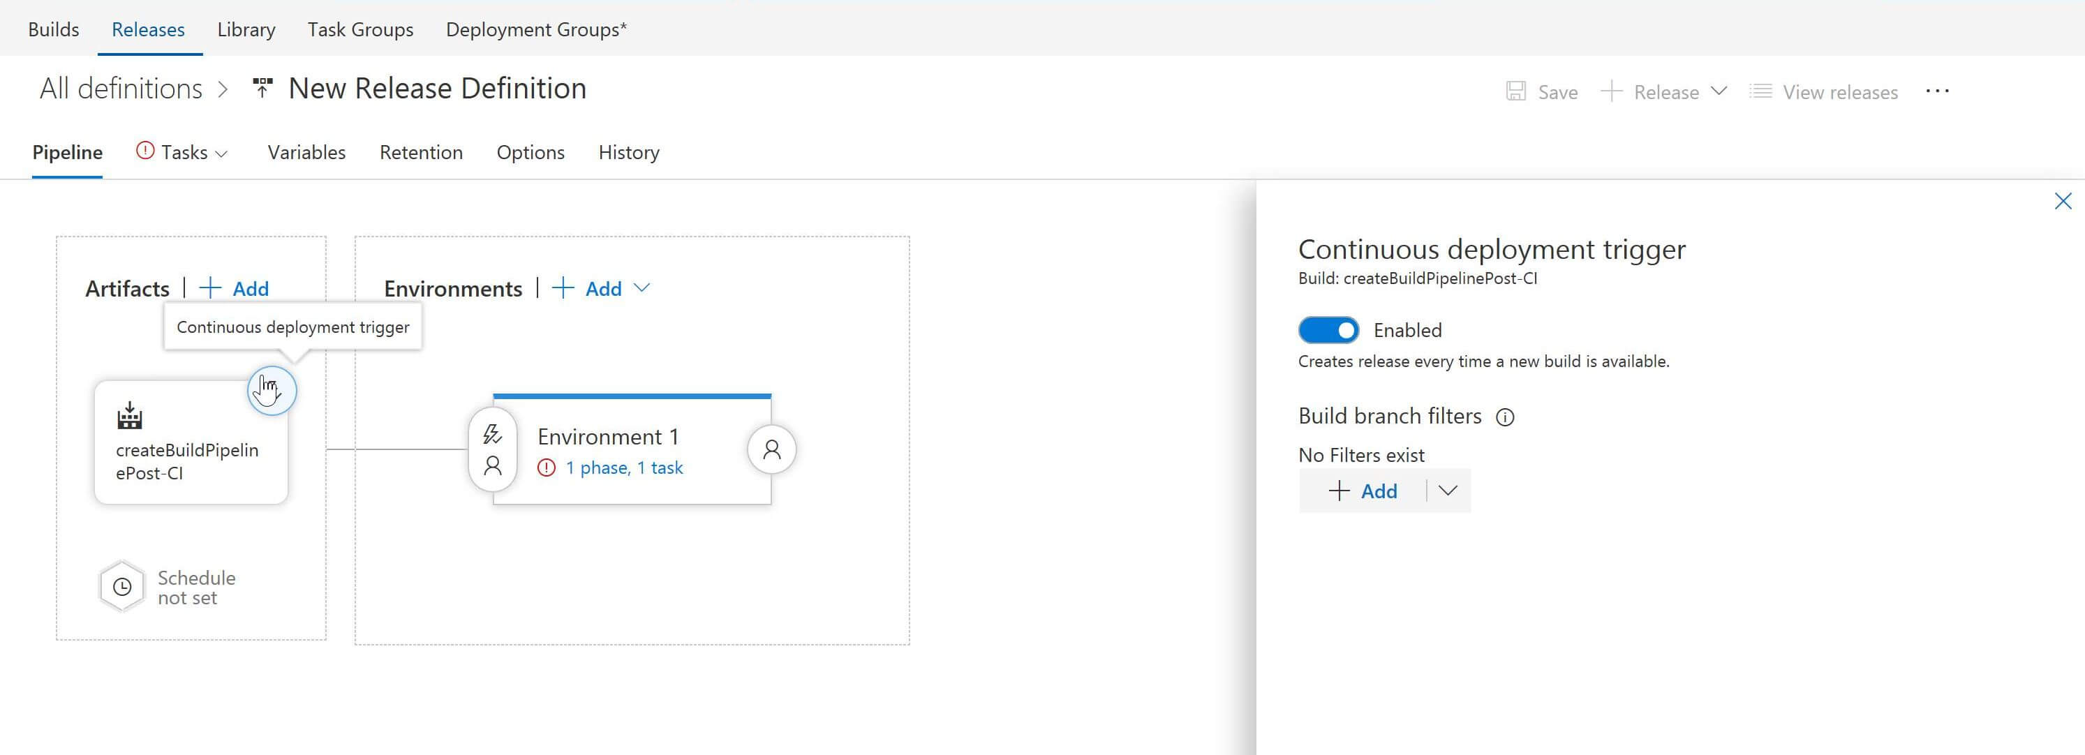
Task: Click the build artifact factory icon
Action: (x=130, y=416)
